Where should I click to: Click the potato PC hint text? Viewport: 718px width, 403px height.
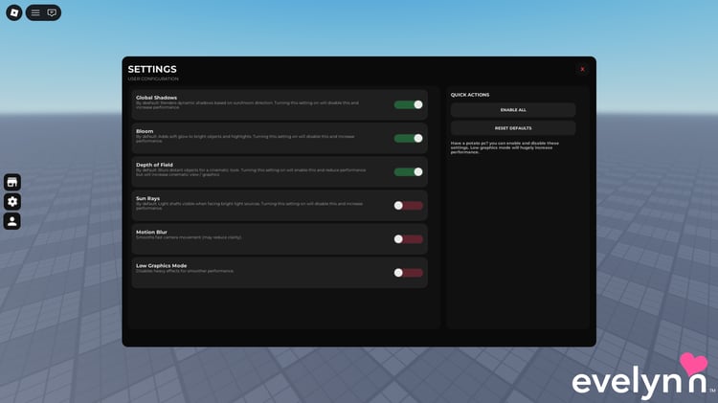coord(505,147)
